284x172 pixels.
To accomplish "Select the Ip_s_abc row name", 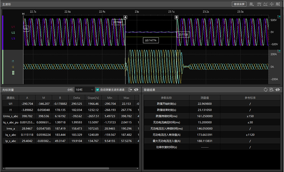I will 11,141.
